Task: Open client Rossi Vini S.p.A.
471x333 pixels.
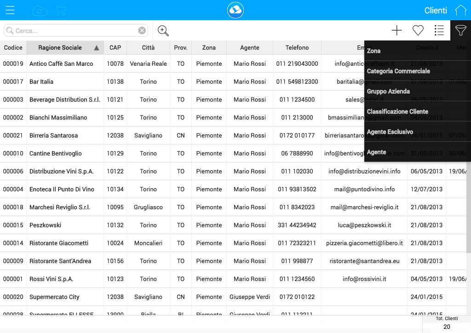Action: click(x=52, y=279)
